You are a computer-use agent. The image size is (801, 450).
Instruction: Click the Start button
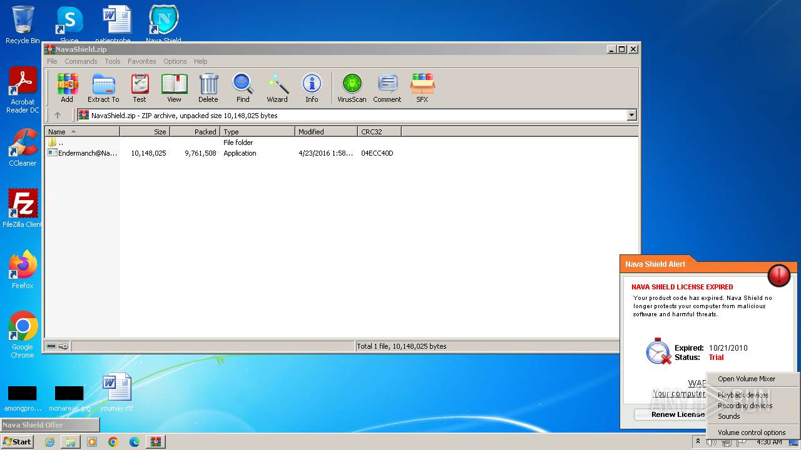(18, 442)
